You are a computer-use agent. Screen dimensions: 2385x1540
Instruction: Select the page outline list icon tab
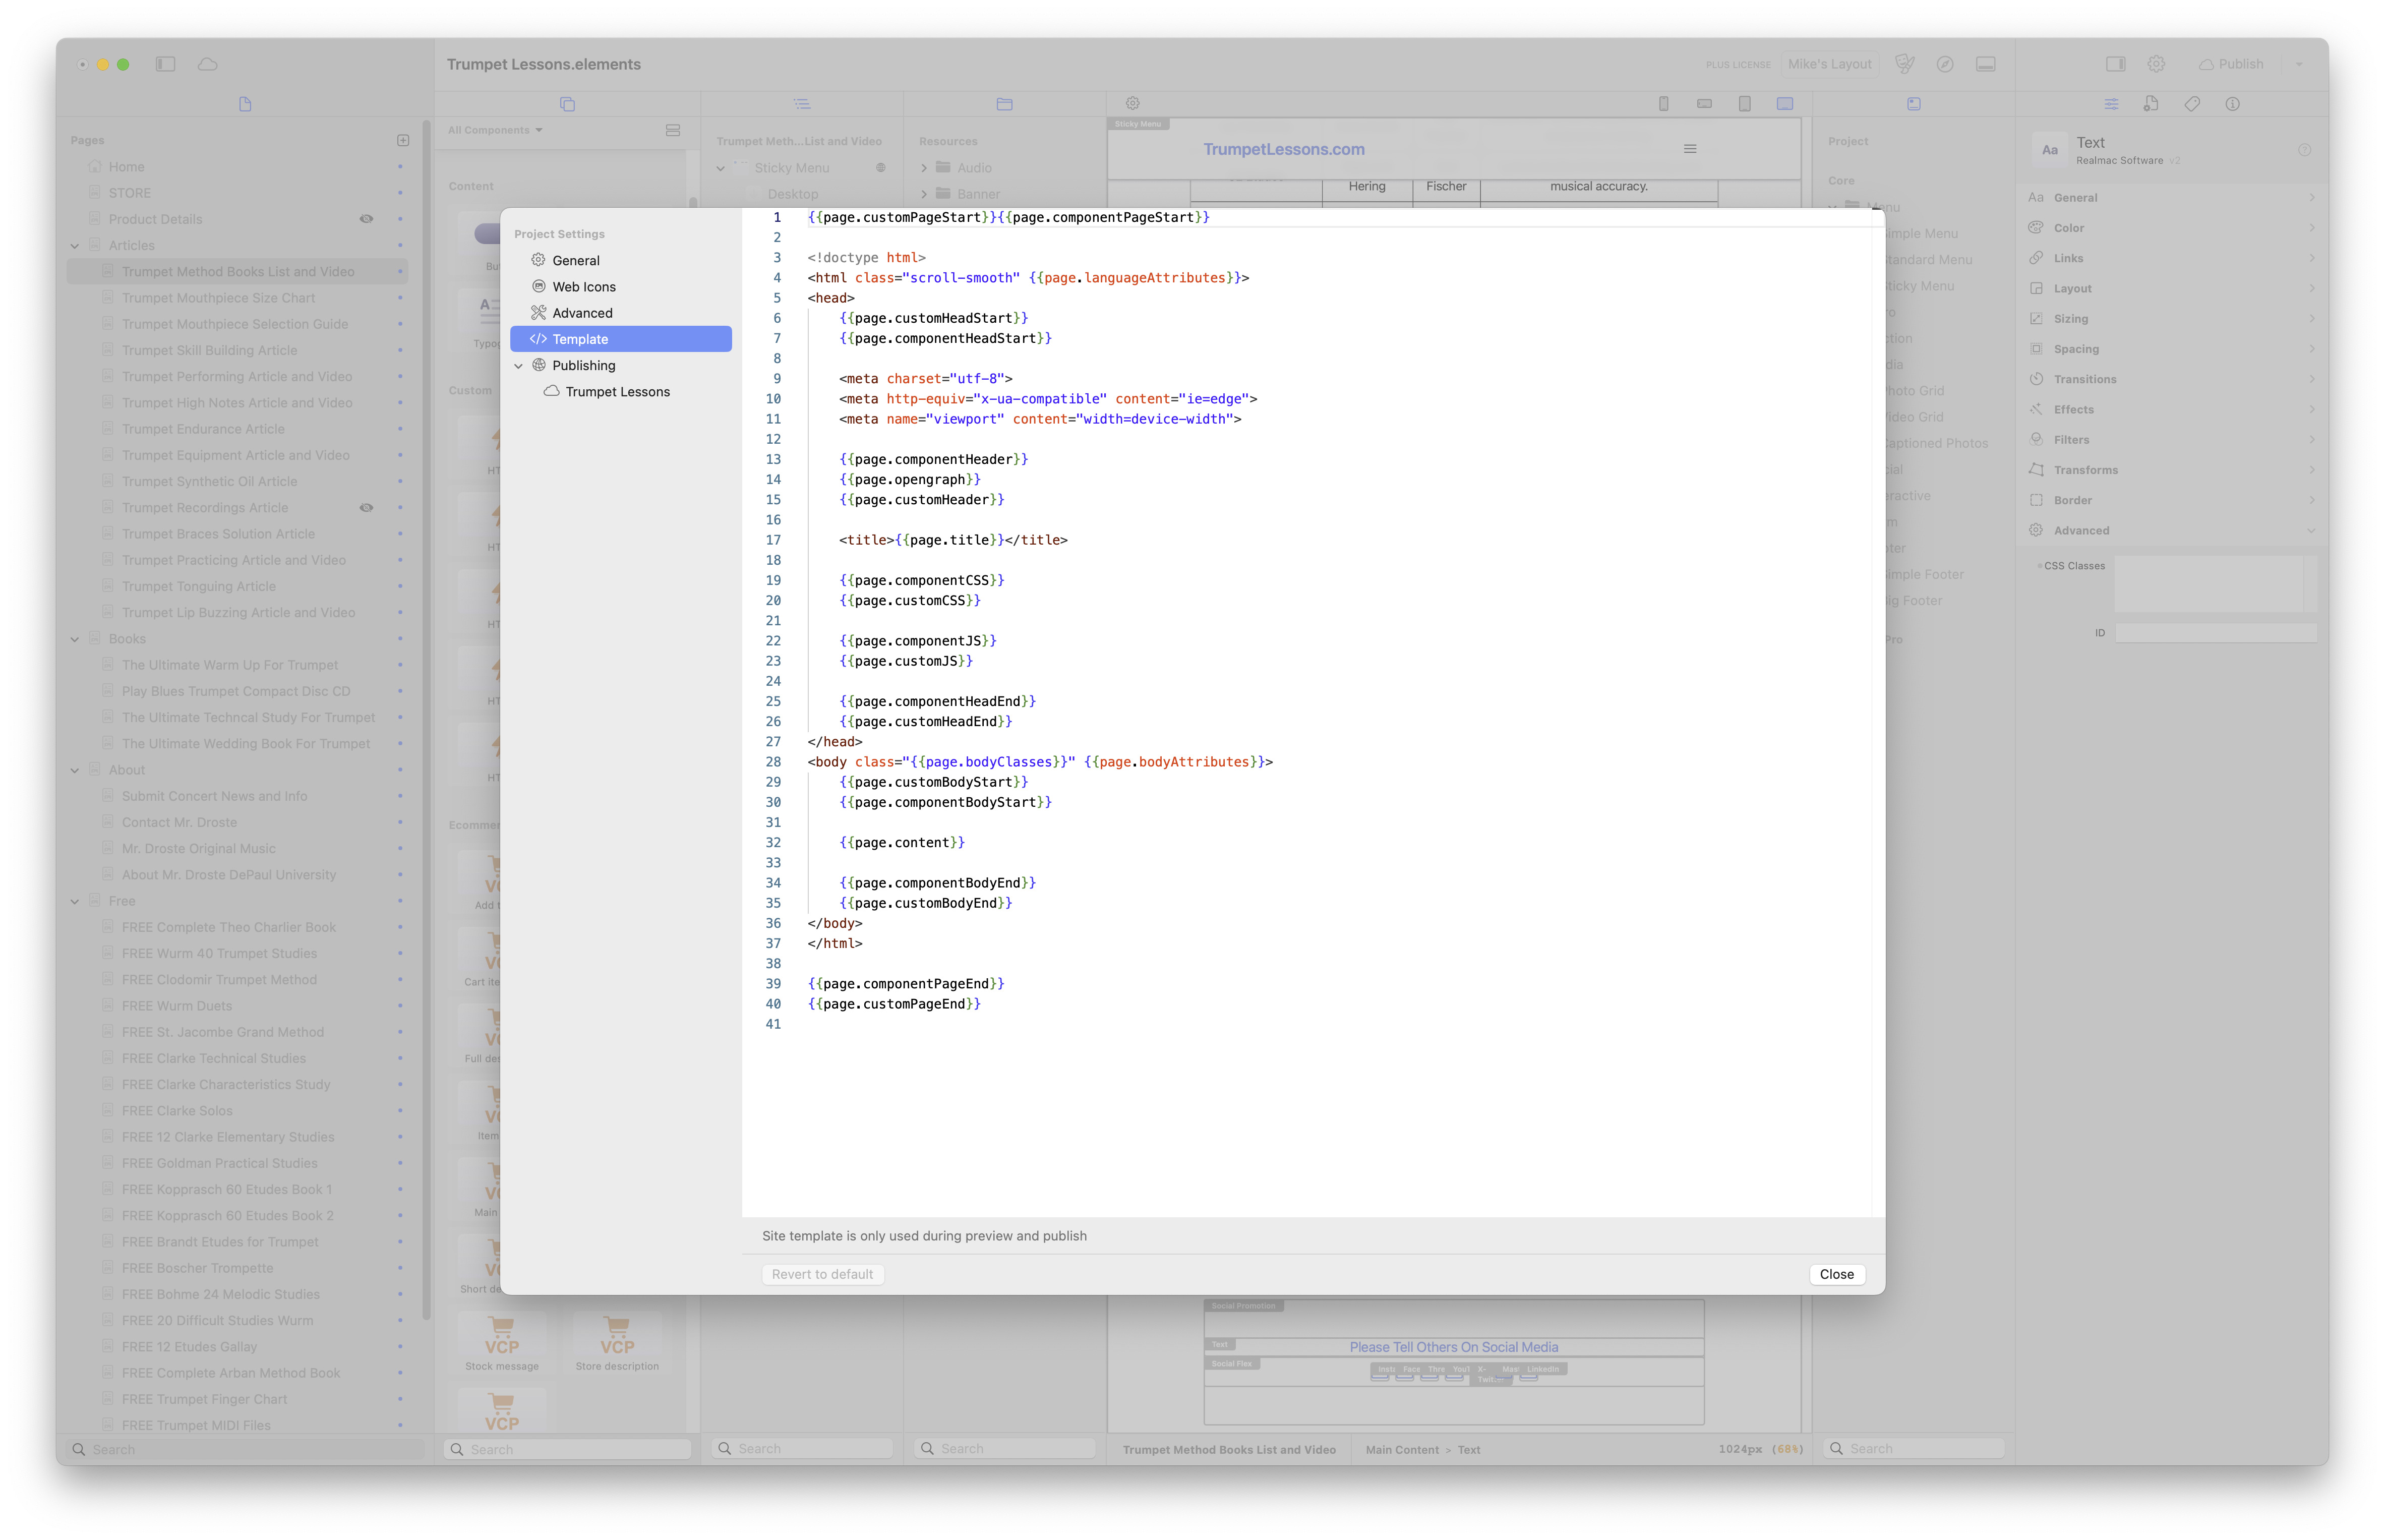801,104
